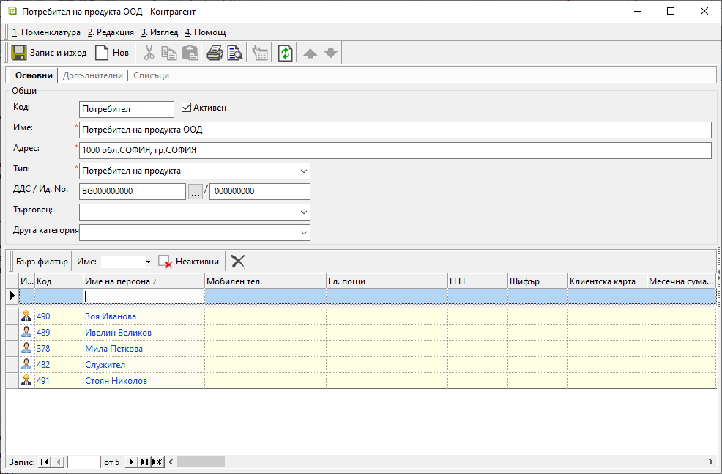Open the Номенклатура menu
Image resolution: width=722 pixels, height=474 pixels.
pyautogui.click(x=46, y=32)
